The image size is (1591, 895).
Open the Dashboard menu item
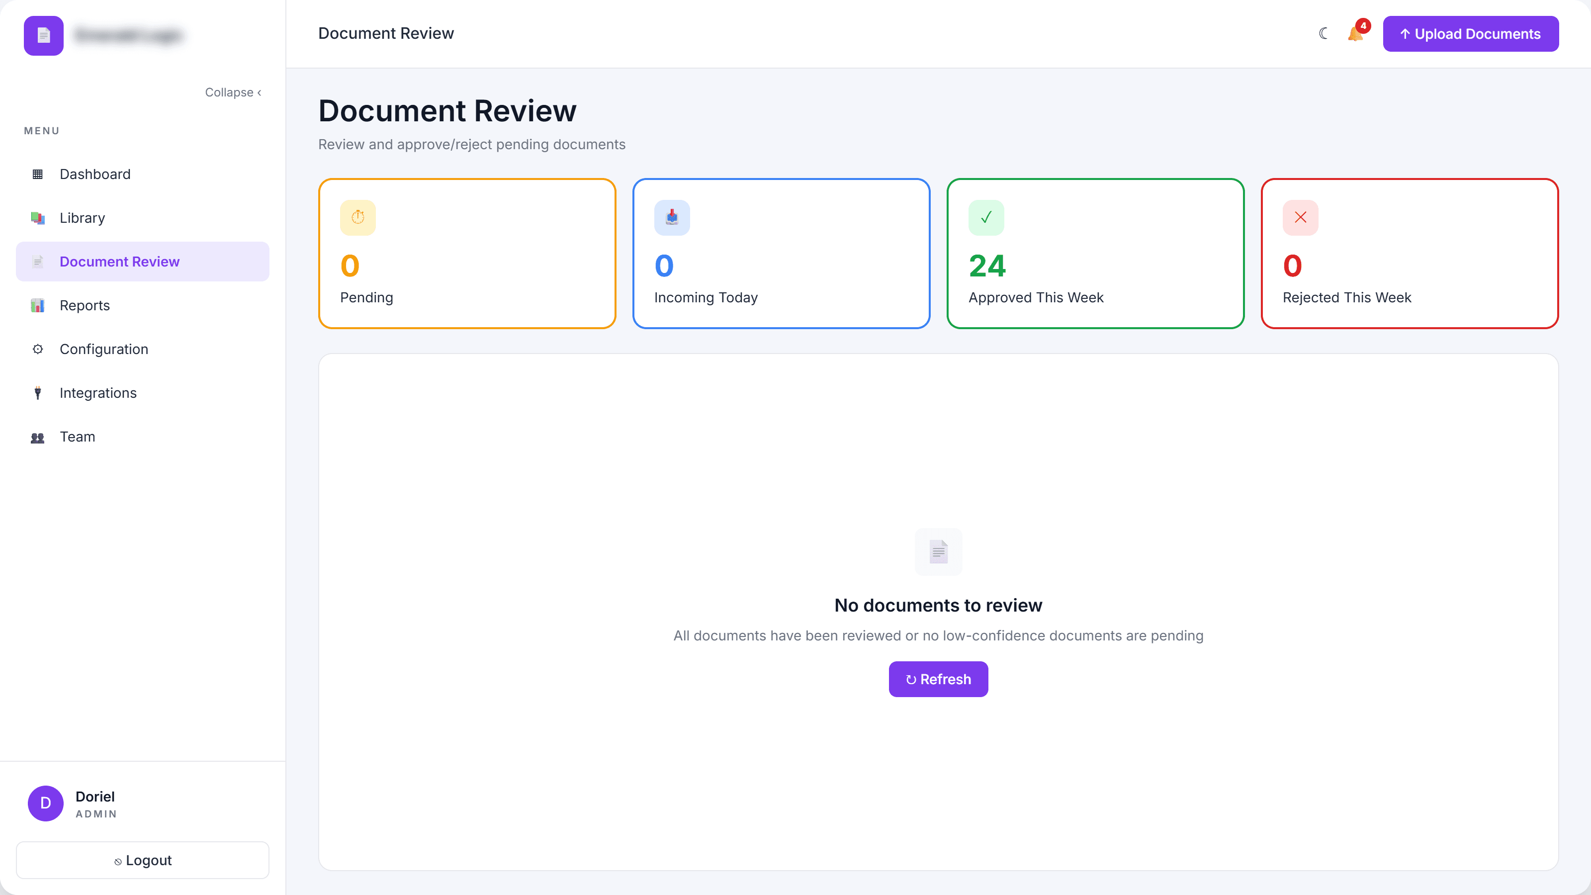pos(143,174)
